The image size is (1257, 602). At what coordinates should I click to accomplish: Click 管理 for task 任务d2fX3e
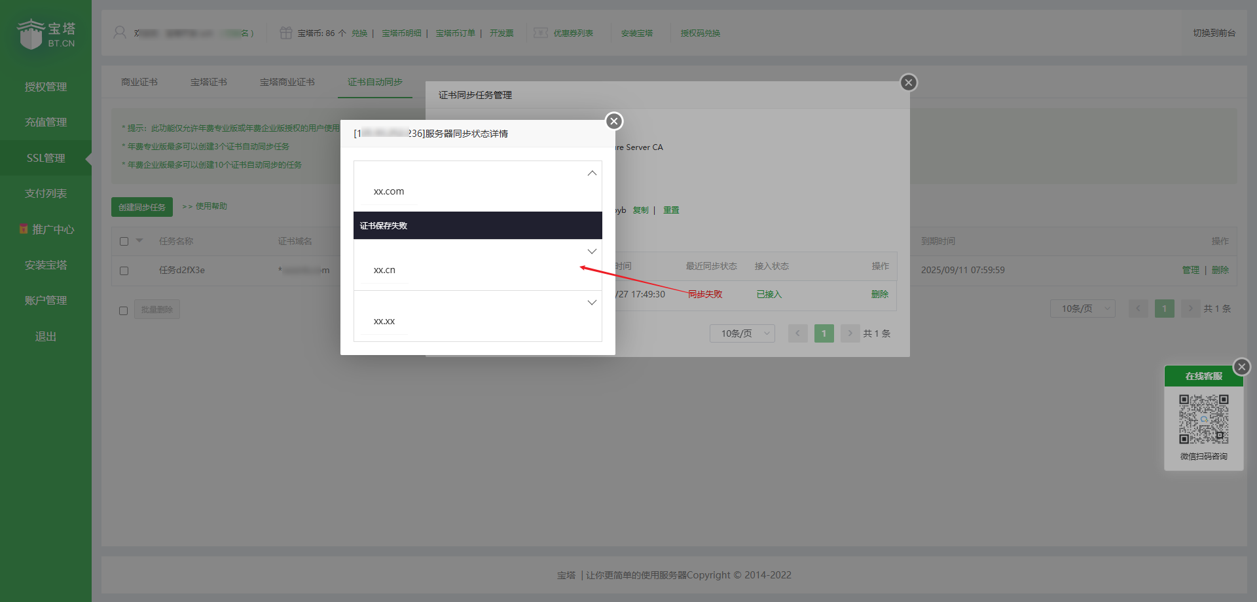1191,270
